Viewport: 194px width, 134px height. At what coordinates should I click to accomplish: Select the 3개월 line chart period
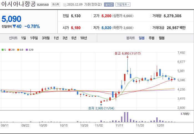point(46,38)
